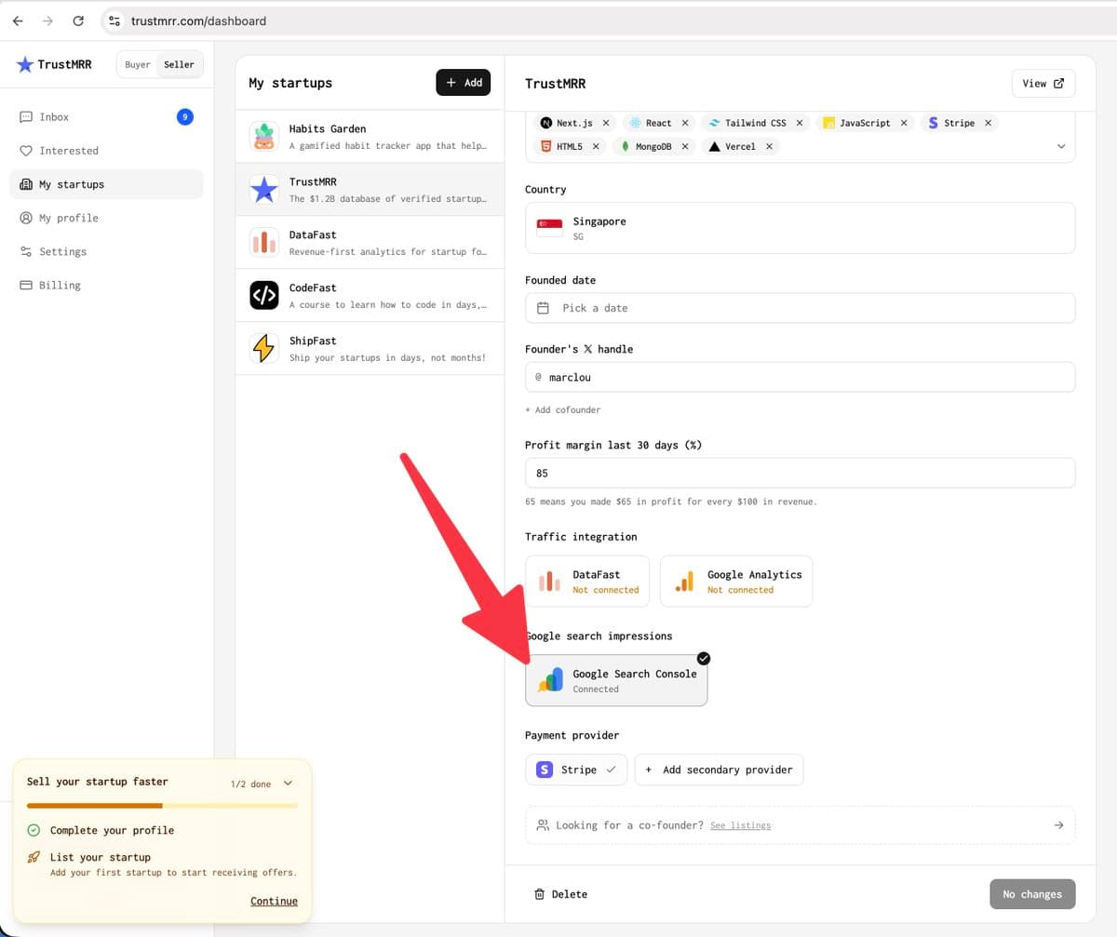Click the Profit margin input field
The image size is (1117, 937).
pyautogui.click(x=801, y=473)
